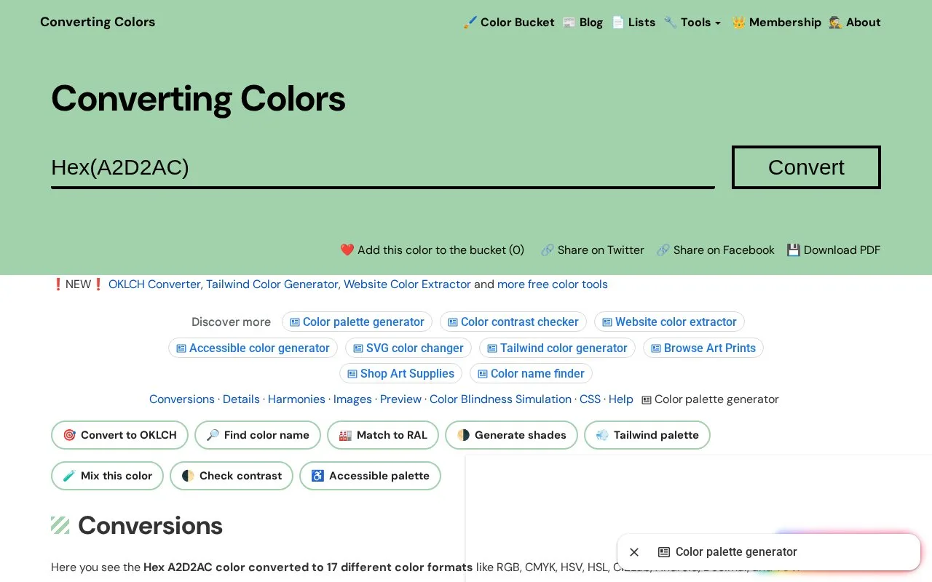Click the floppy disk Download icon
This screenshot has width=932, height=582.
click(793, 250)
